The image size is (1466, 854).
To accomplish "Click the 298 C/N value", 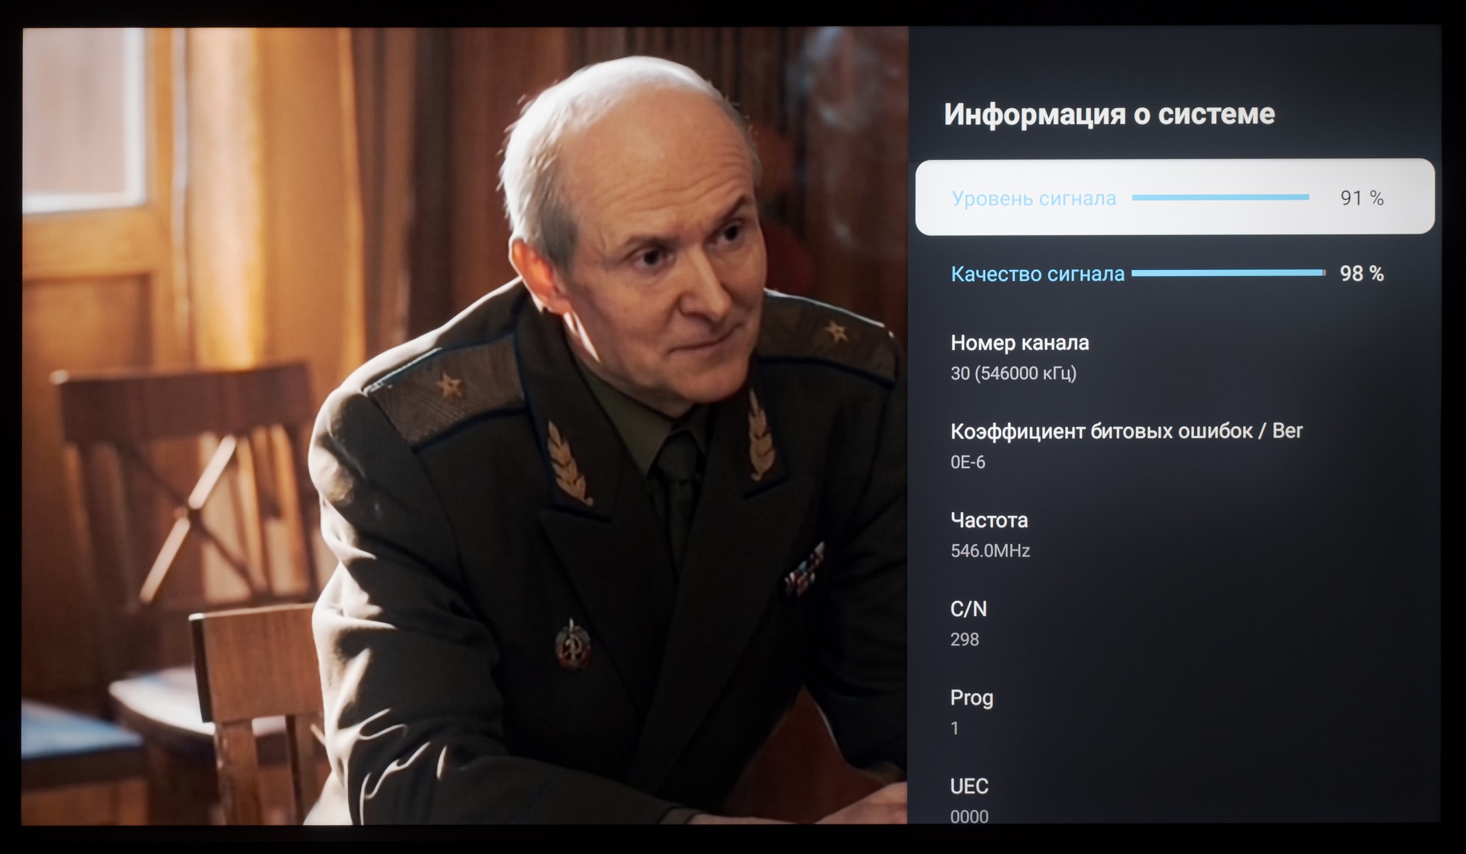I will (x=965, y=639).
